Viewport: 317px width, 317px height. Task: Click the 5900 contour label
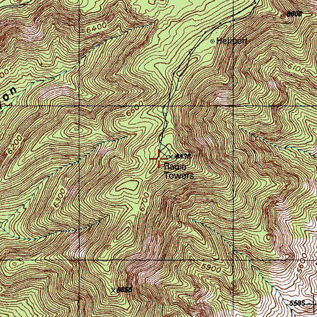click(211, 268)
